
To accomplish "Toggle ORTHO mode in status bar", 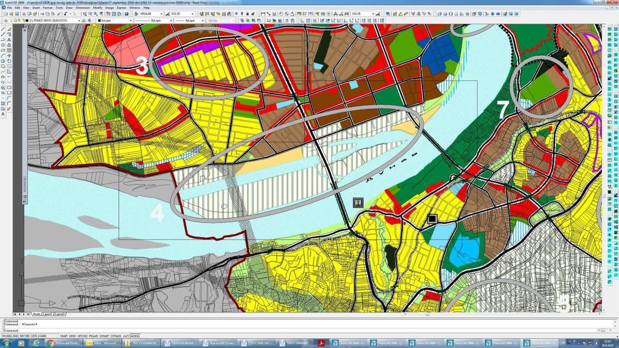I will click(82, 336).
